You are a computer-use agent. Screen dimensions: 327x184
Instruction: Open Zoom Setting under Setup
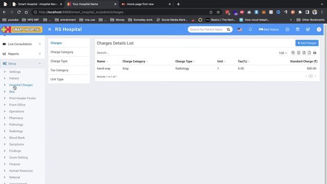coord(18,157)
